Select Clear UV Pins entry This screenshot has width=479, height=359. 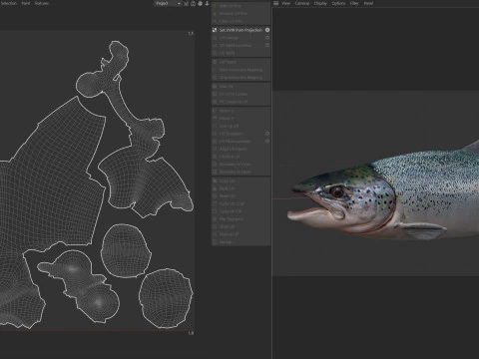pyautogui.click(x=241, y=21)
